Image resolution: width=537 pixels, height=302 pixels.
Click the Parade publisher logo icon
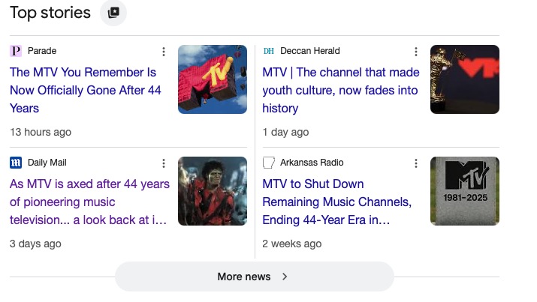point(16,51)
